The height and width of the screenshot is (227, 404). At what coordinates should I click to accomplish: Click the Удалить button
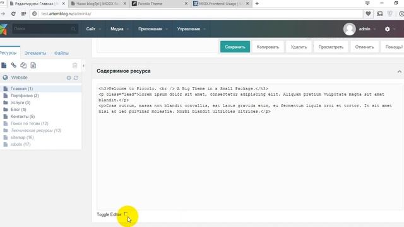click(x=299, y=47)
